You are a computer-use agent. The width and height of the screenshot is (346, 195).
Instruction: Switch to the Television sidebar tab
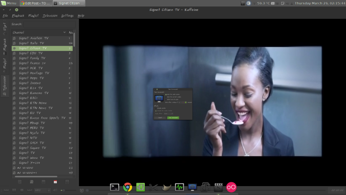point(4,86)
